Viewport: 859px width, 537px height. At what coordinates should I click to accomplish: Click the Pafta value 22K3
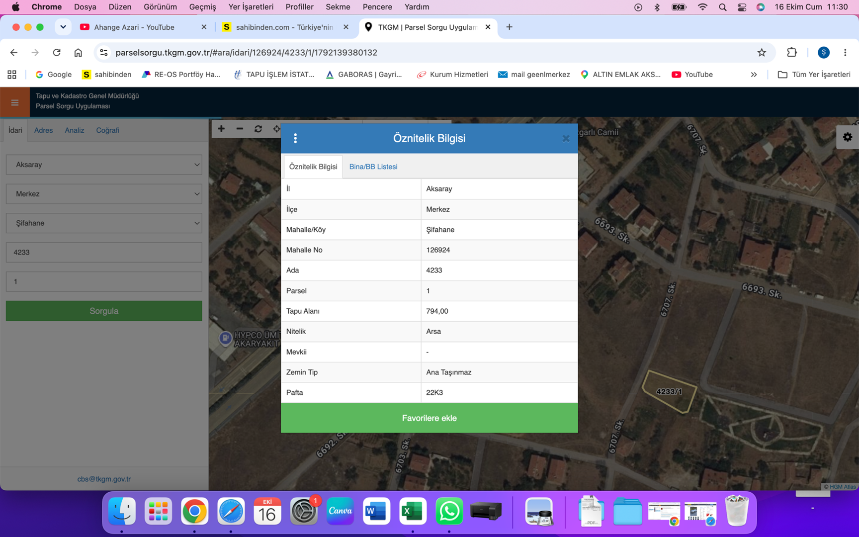tap(434, 393)
